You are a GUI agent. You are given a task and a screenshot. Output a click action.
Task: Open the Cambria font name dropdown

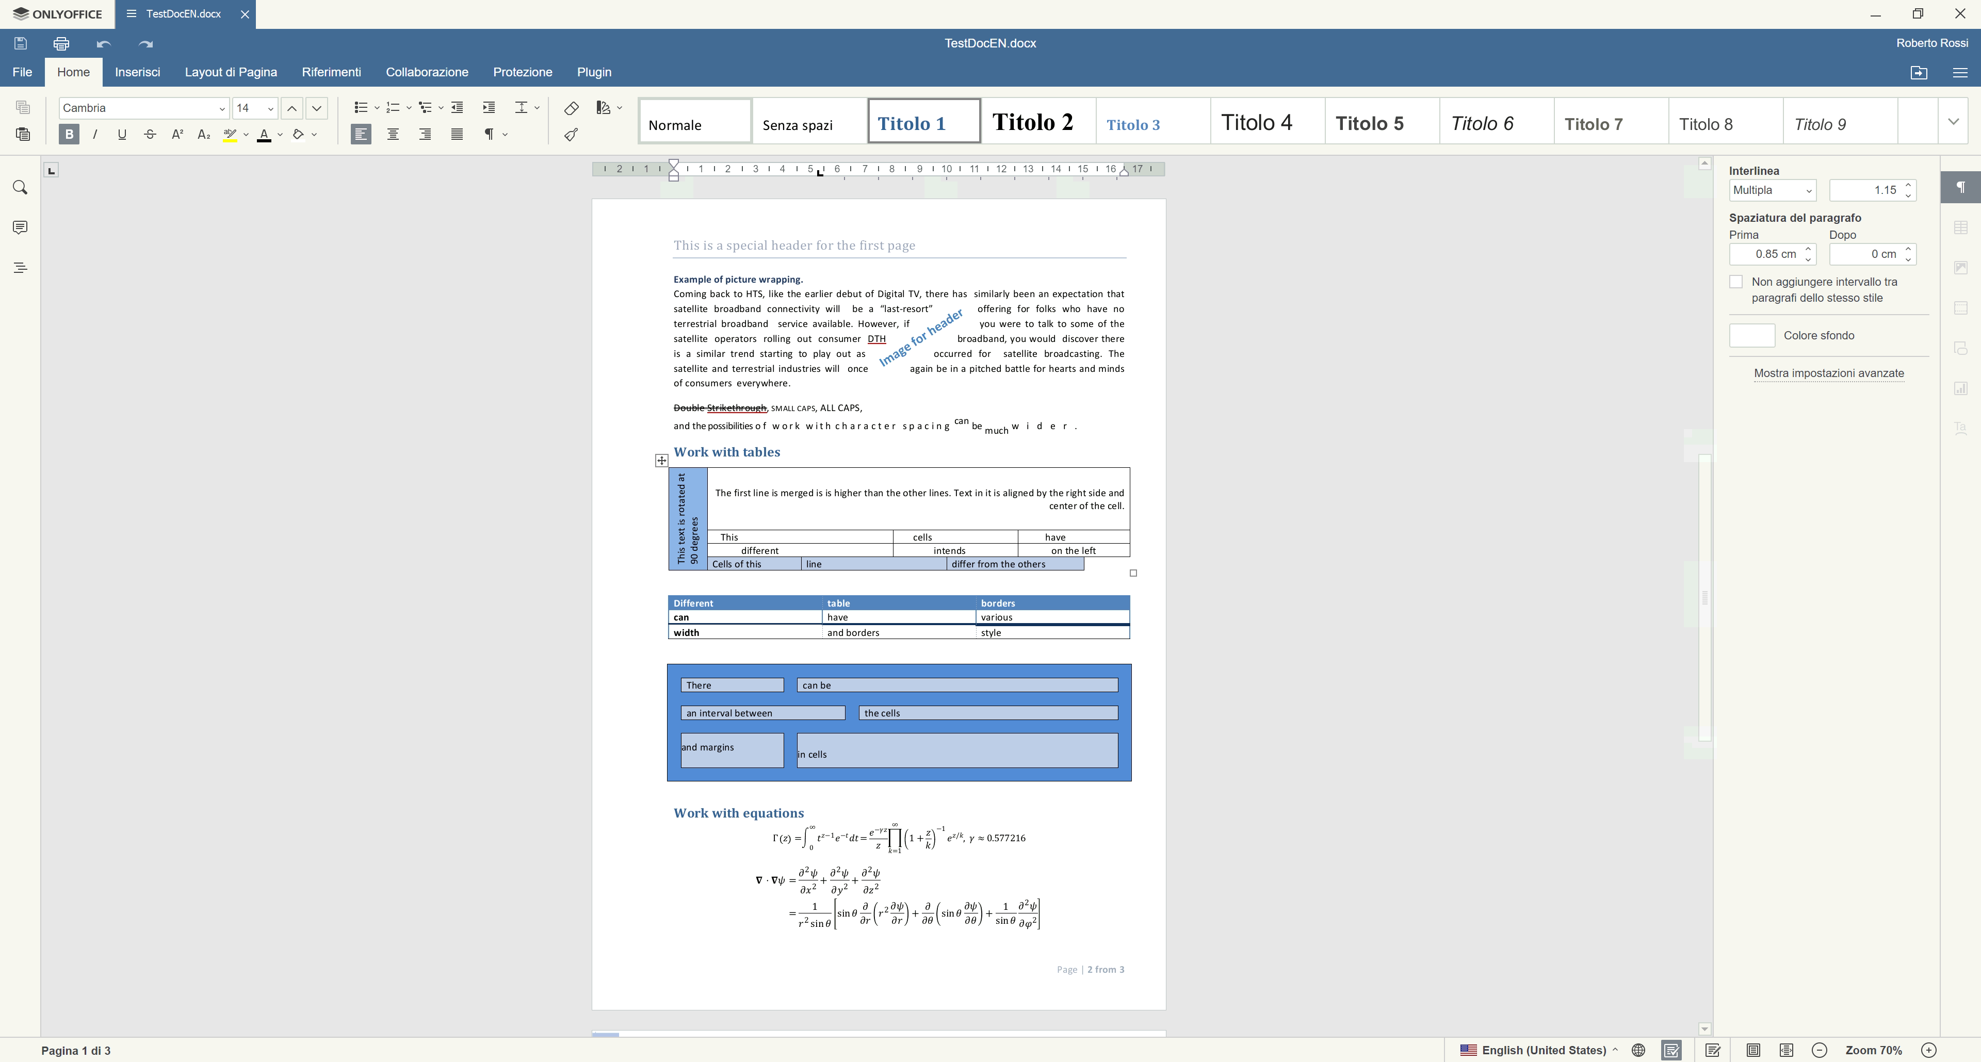pyautogui.click(x=221, y=108)
